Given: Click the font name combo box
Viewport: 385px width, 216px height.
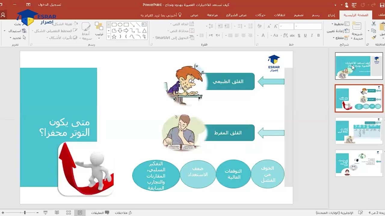Looking at the screenshot, I should click(308, 26).
